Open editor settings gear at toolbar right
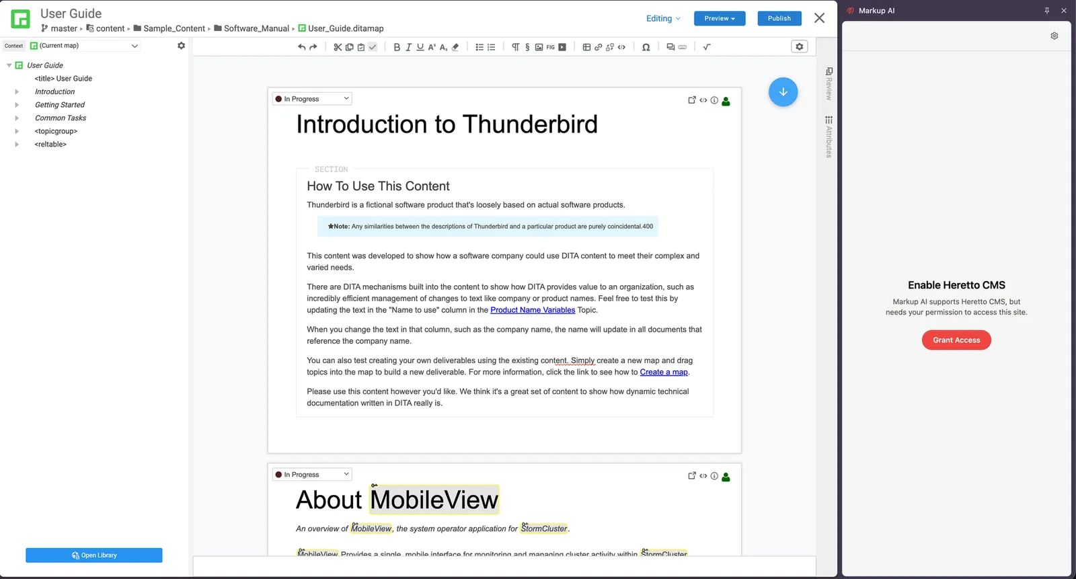This screenshot has width=1076, height=579. click(x=799, y=46)
